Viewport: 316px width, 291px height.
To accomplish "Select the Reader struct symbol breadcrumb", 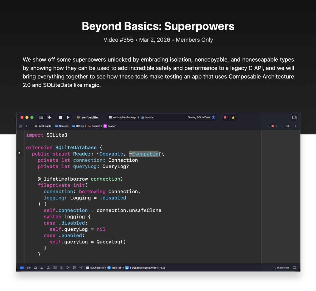I will point(110,126).
